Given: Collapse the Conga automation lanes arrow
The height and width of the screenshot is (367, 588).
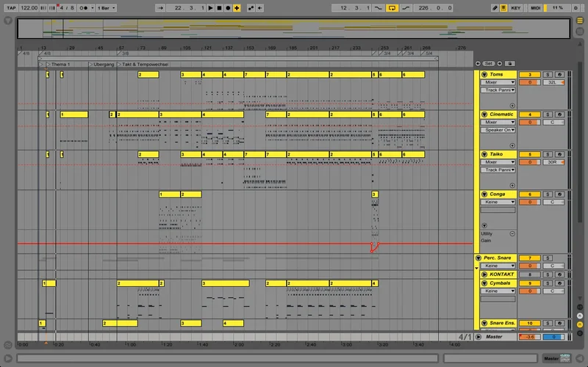Looking at the screenshot, I should point(484,225).
